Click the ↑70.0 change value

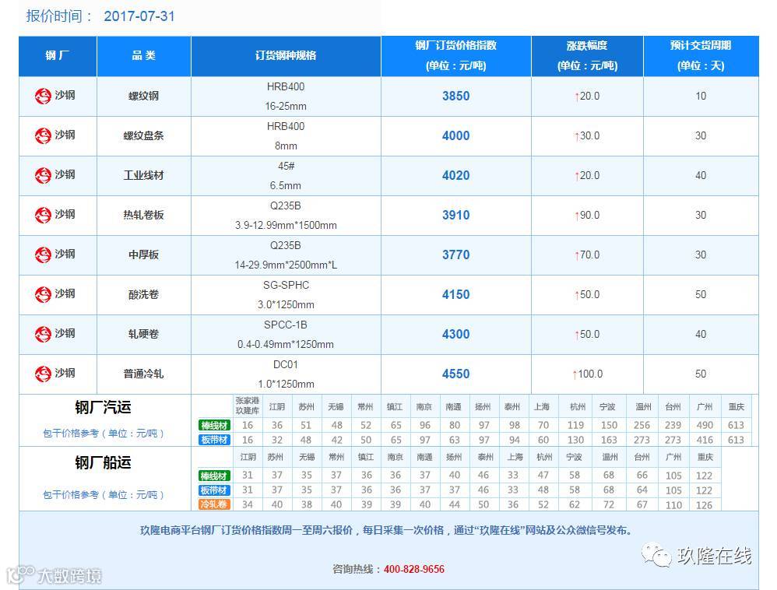[587, 255]
